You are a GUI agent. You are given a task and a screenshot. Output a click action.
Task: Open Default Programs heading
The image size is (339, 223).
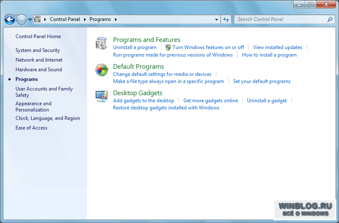[x=139, y=67]
